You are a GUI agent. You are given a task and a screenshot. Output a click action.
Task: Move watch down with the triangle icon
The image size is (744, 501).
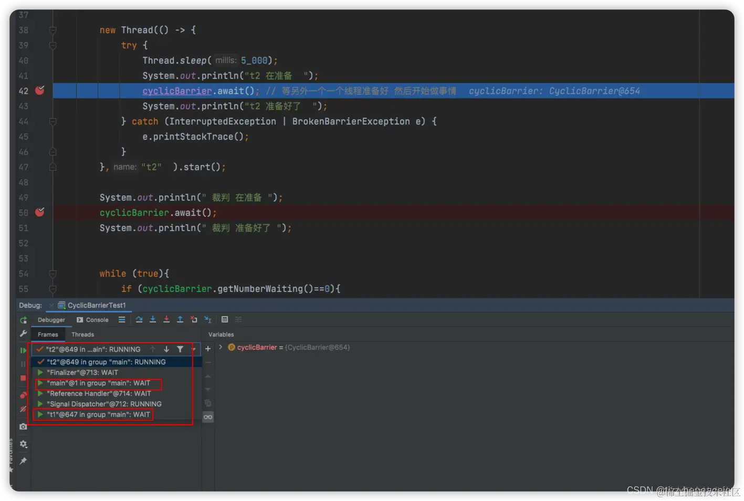point(208,390)
